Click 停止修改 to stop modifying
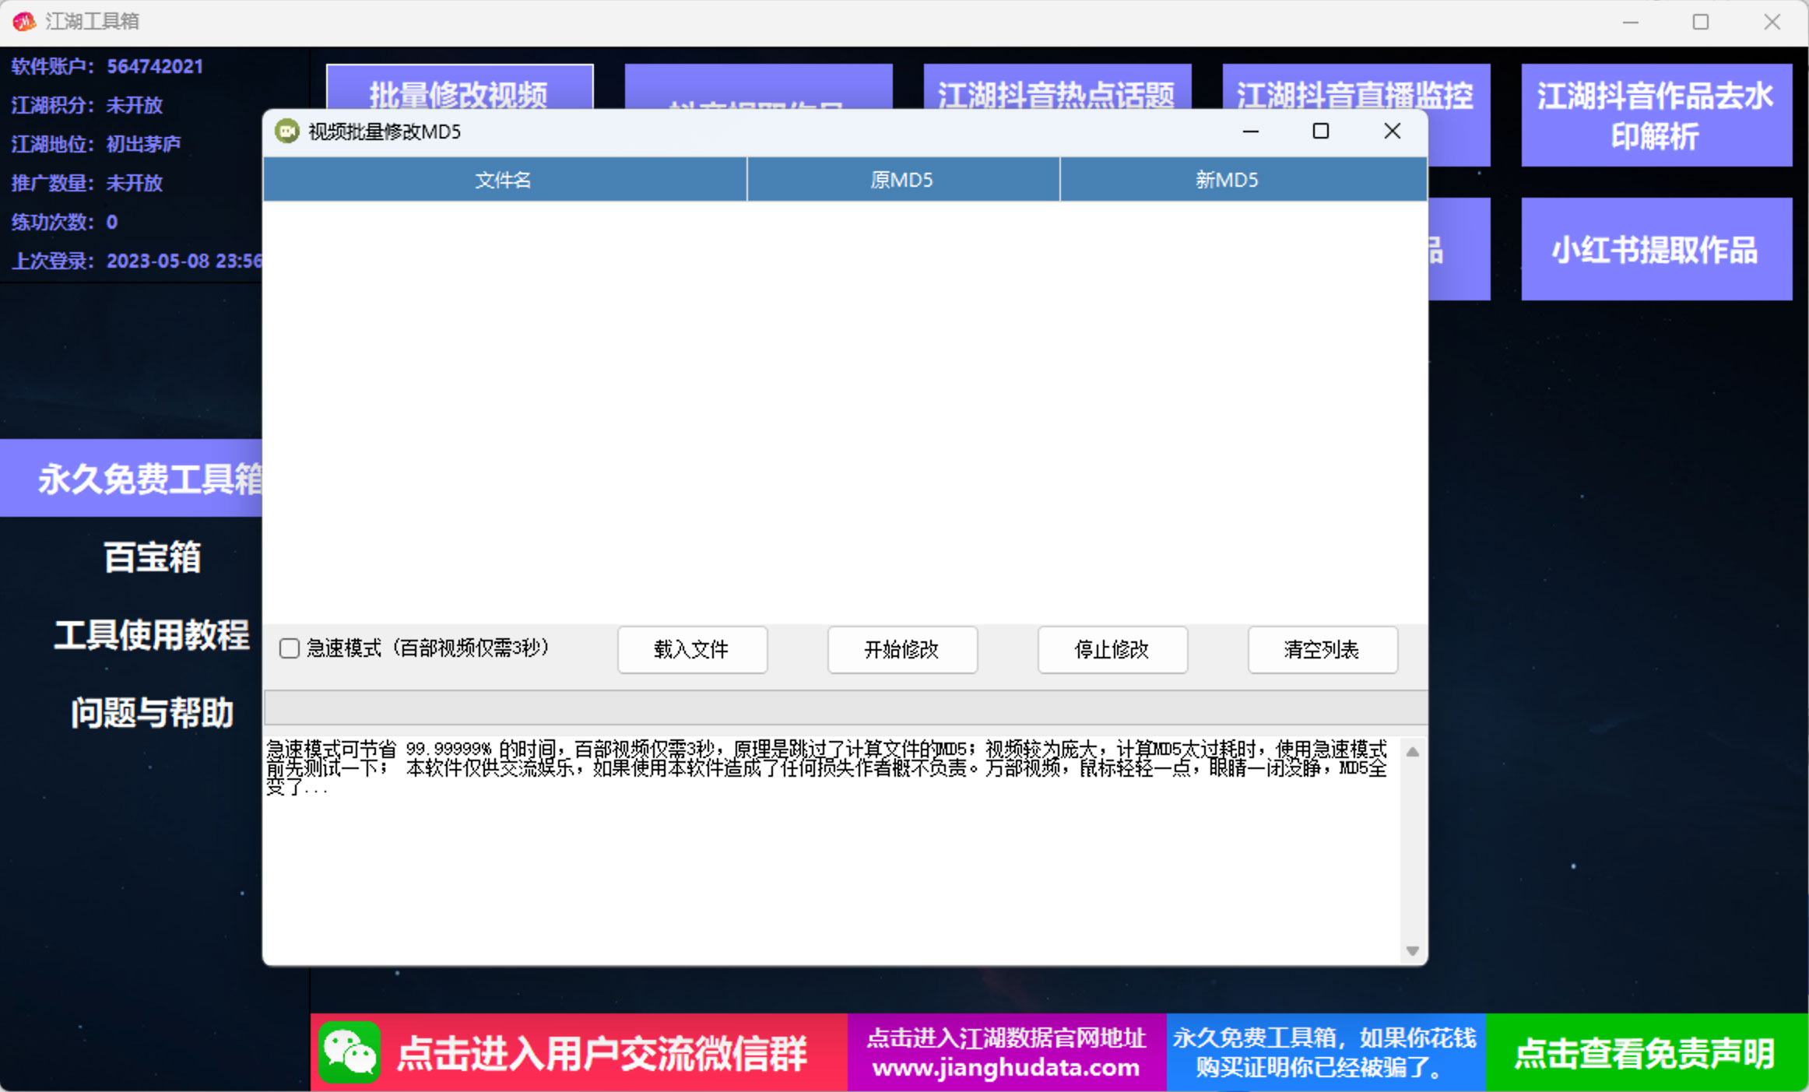Screen dimensions: 1809x1092 (1112, 650)
